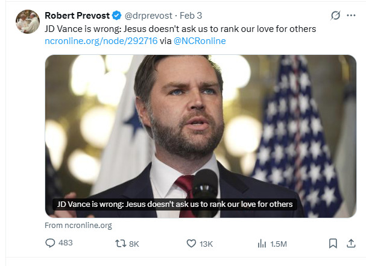Viewport: 366px width, 266px height.
Task: Click the share upload arrow icon
Action: coord(351,243)
